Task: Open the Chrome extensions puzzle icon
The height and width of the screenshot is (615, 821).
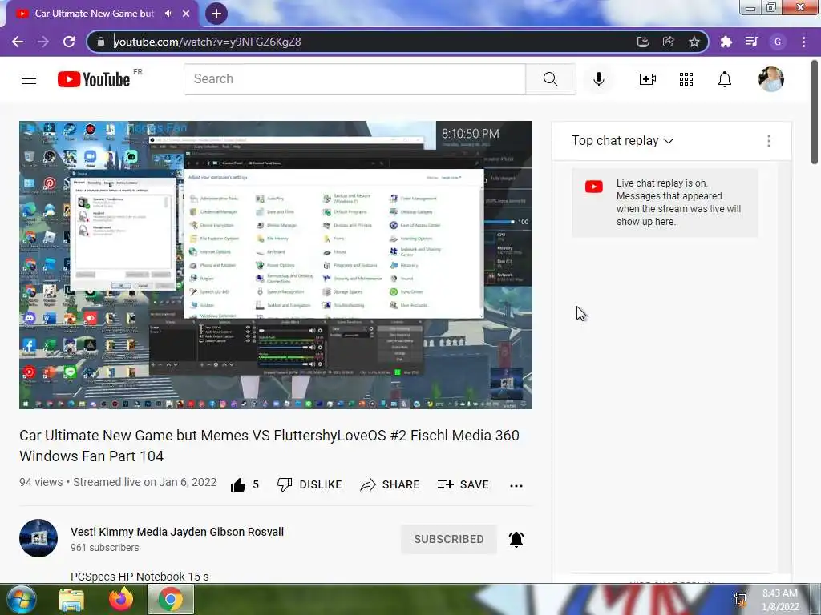Action: (x=726, y=42)
